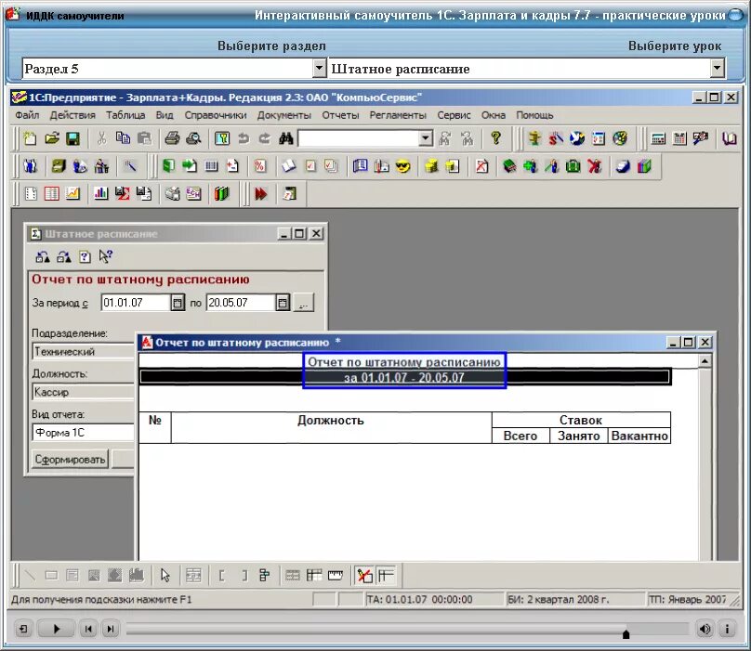
Task: Click the yellow question mark Help icon
Action: point(495,138)
